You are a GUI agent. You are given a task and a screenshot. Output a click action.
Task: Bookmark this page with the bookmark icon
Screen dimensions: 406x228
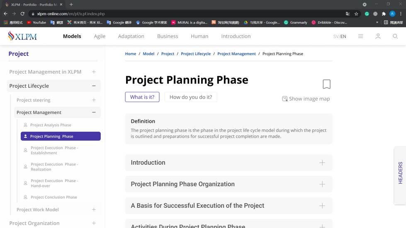point(326,84)
